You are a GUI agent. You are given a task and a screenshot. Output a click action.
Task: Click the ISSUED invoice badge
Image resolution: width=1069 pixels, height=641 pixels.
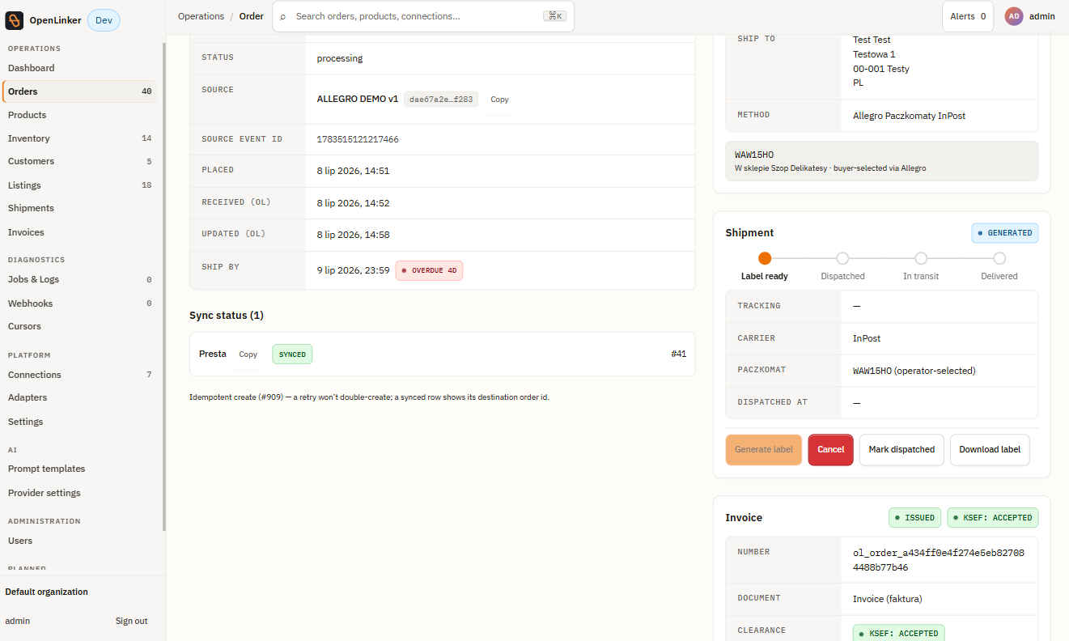[x=914, y=518]
